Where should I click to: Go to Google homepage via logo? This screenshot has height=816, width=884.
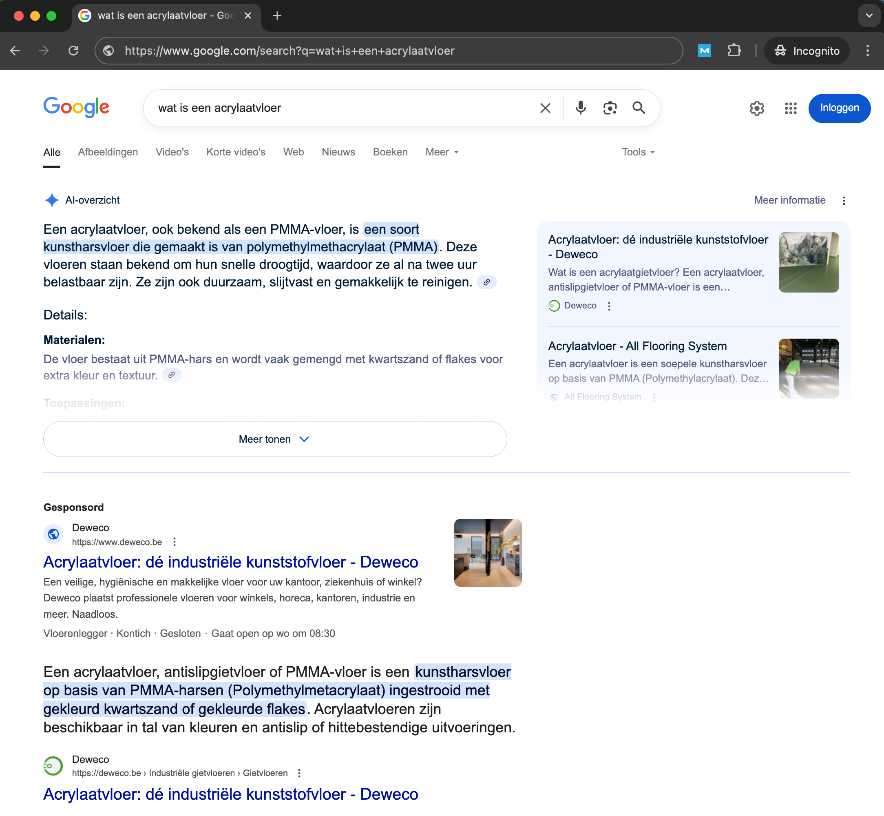click(76, 107)
